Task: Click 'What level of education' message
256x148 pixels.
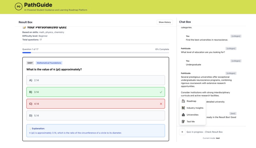Action: [x=203, y=52]
